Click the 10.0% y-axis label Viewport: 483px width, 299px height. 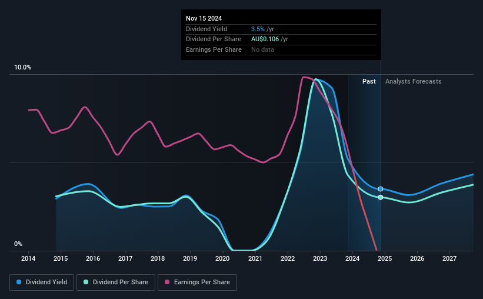pyautogui.click(x=22, y=68)
